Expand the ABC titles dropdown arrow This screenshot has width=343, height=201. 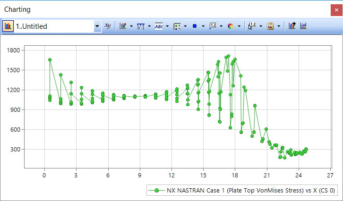167,26
